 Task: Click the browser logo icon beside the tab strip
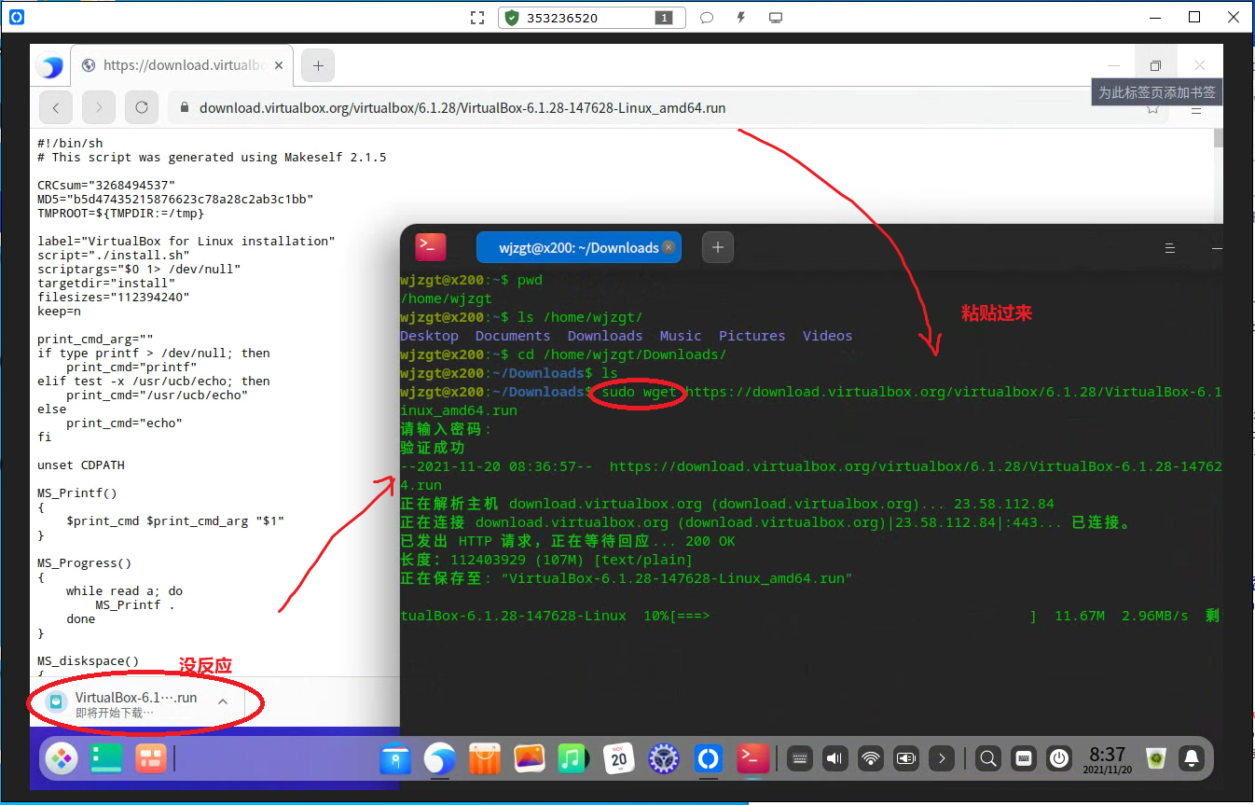point(50,66)
